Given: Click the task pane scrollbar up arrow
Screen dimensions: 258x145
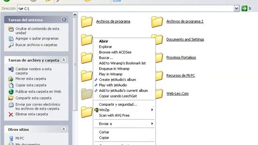Looking at the screenshot, I should tap(75, 15).
